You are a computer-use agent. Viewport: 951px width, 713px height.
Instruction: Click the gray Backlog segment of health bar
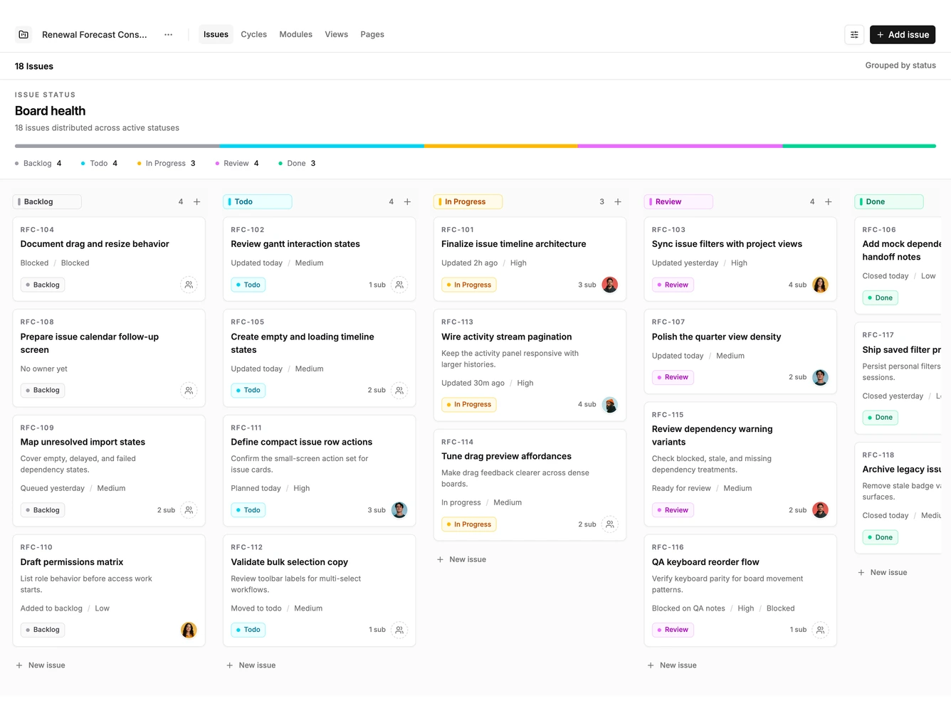[x=117, y=146]
